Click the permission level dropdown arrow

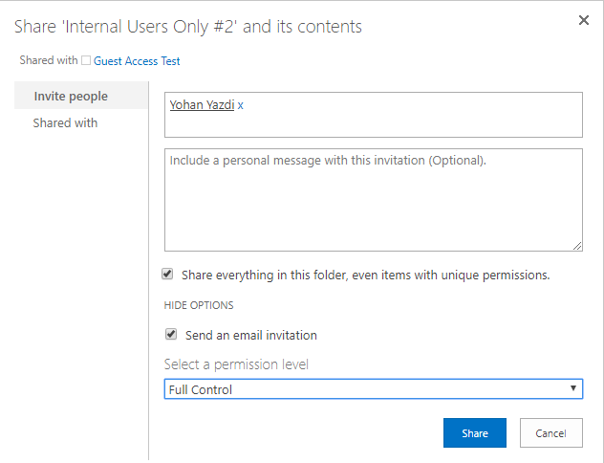(x=573, y=388)
